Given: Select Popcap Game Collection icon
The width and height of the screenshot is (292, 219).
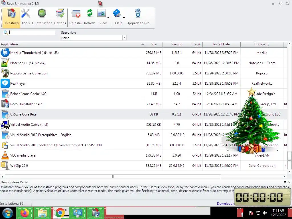Looking at the screenshot, I should 5,73.
